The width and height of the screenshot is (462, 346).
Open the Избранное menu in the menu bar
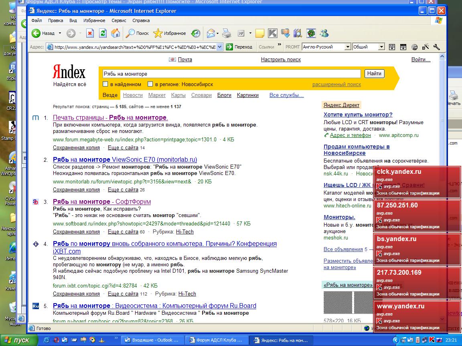point(94,20)
